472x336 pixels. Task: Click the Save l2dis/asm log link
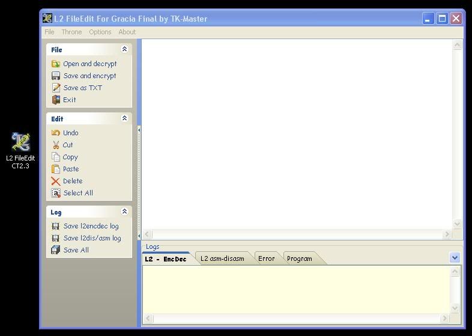[x=92, y=238]
